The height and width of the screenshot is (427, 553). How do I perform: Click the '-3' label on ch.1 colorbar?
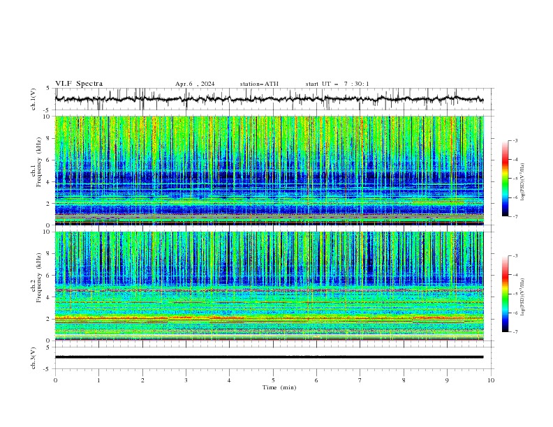(x=515, y=140)
